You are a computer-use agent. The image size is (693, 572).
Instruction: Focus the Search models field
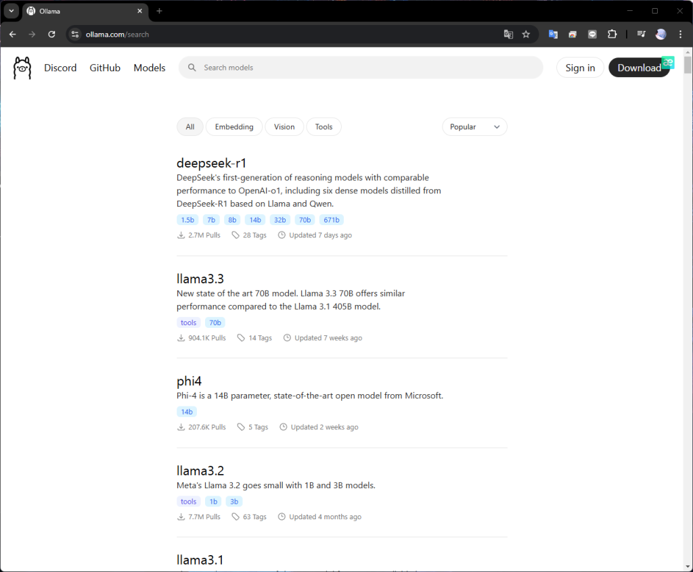(361, 68)
